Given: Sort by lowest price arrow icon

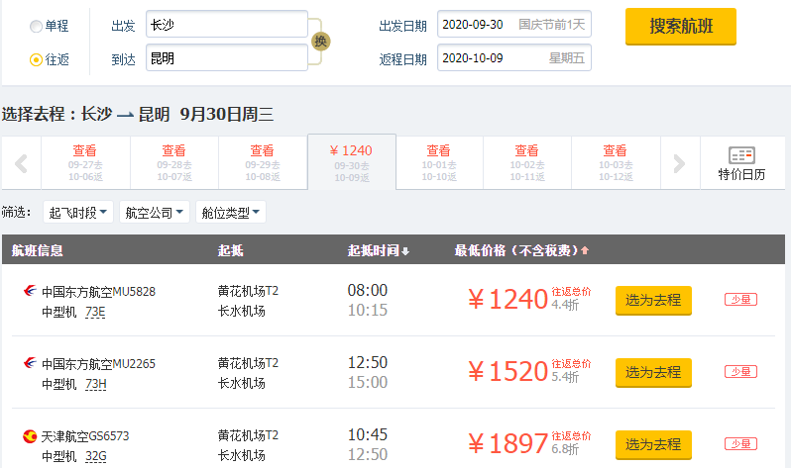Looking at the screenshot, I should [x=585, y=250].
